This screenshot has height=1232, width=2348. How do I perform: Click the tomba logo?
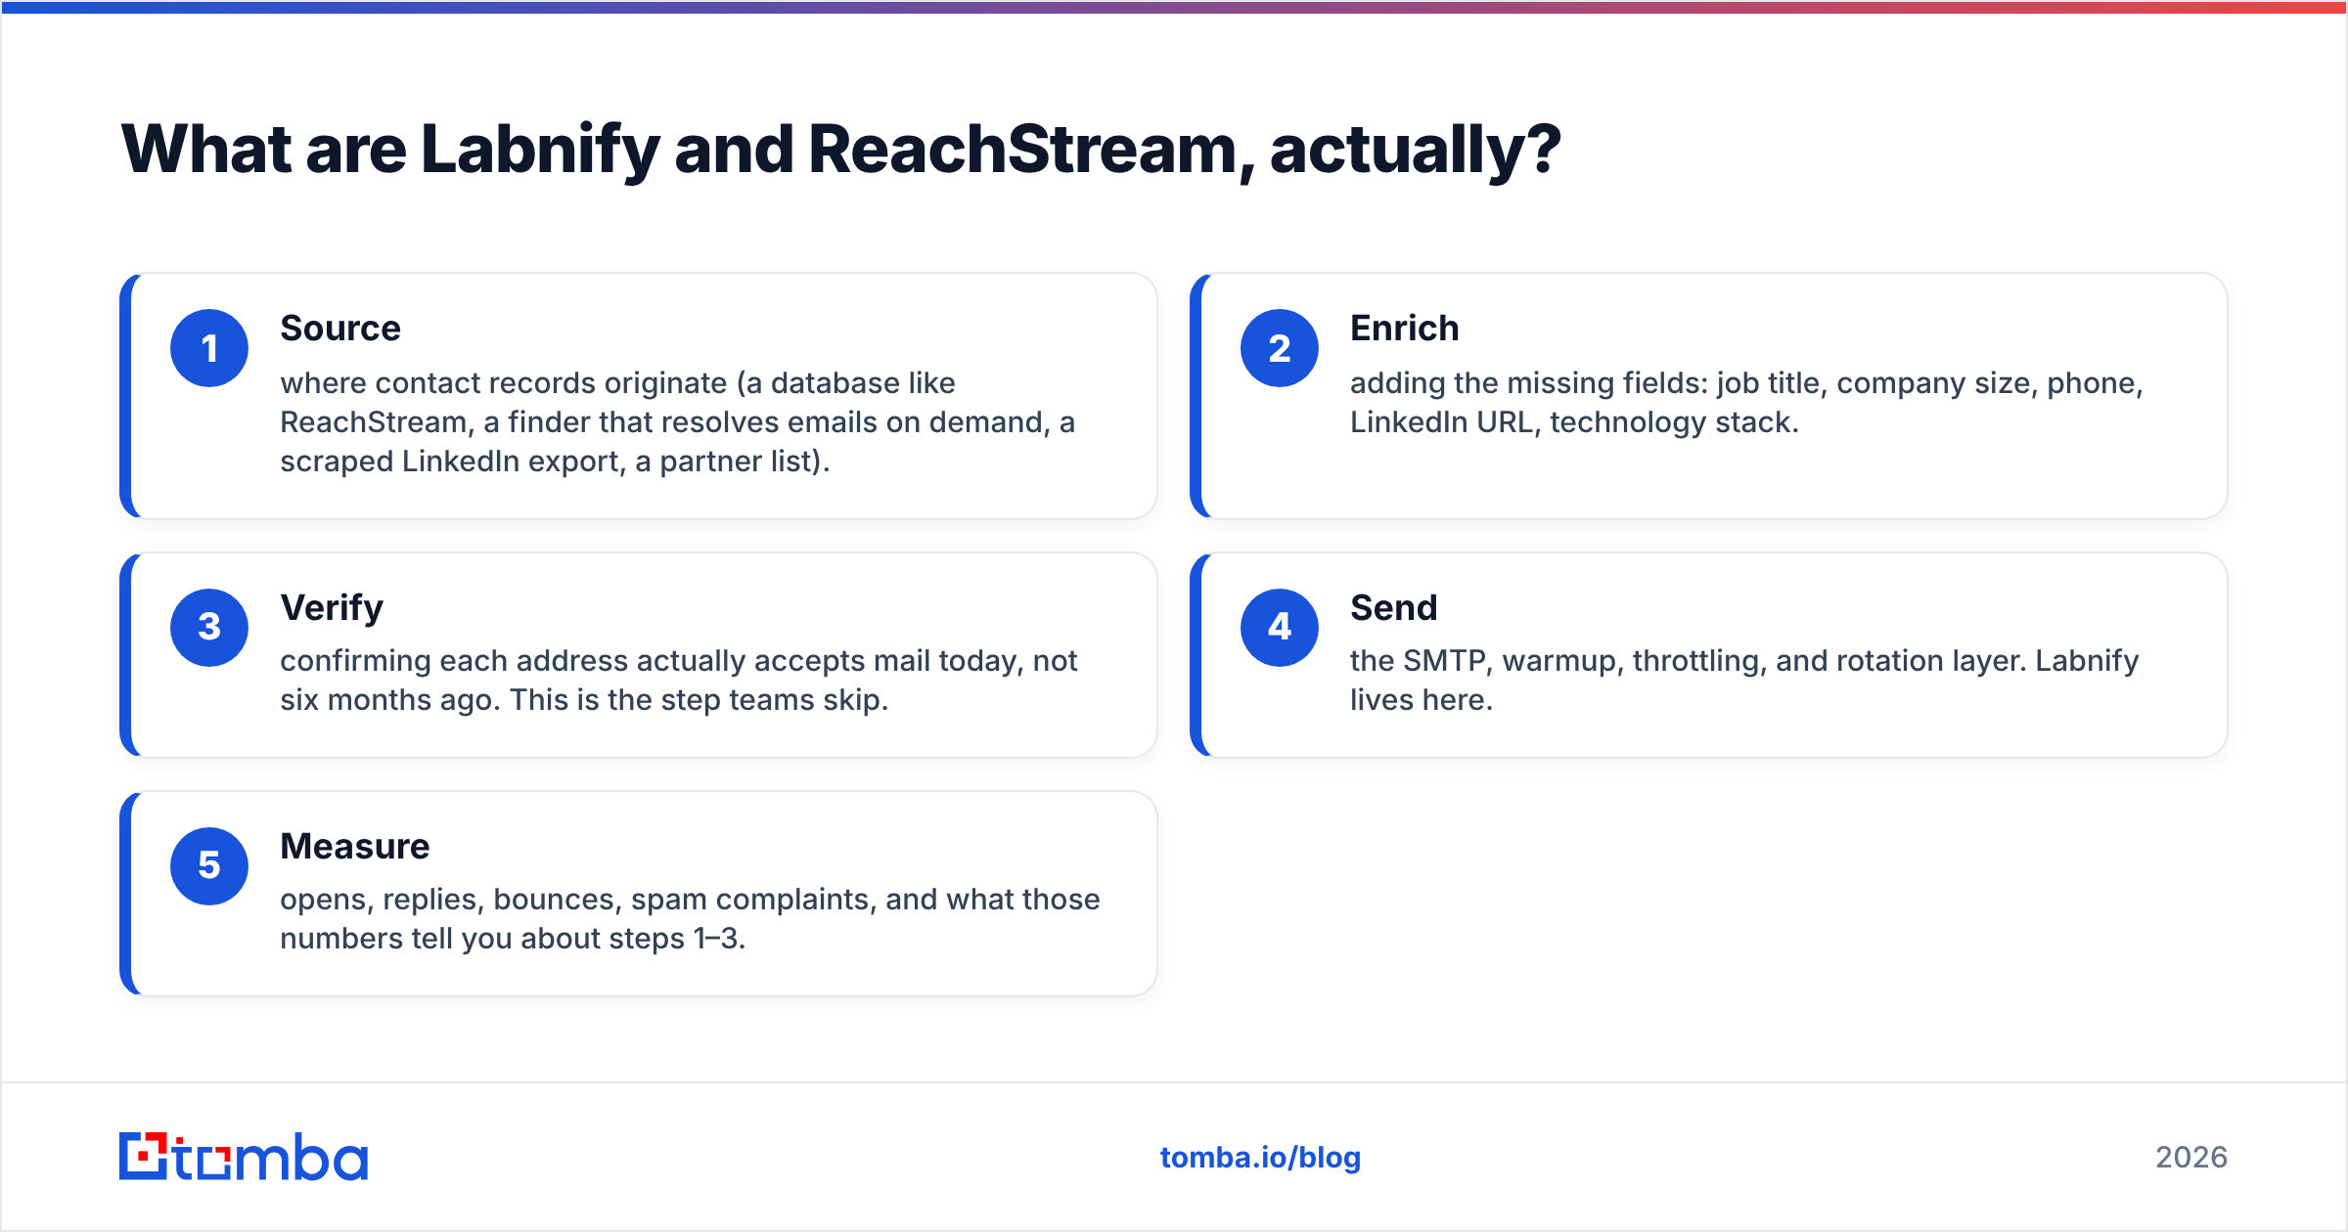coord(244,1157)
